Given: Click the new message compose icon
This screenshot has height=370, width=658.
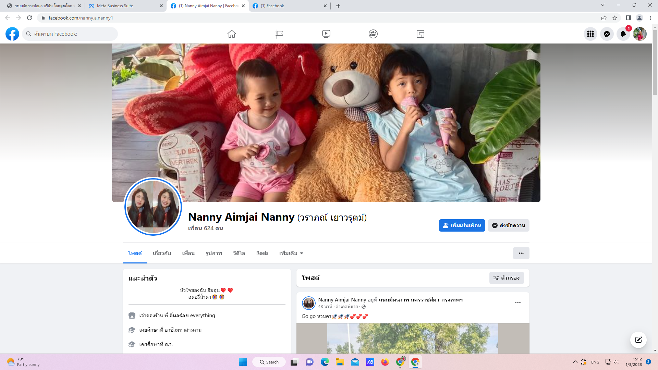Looking at the screenshot, I should (x=638, y=340).
